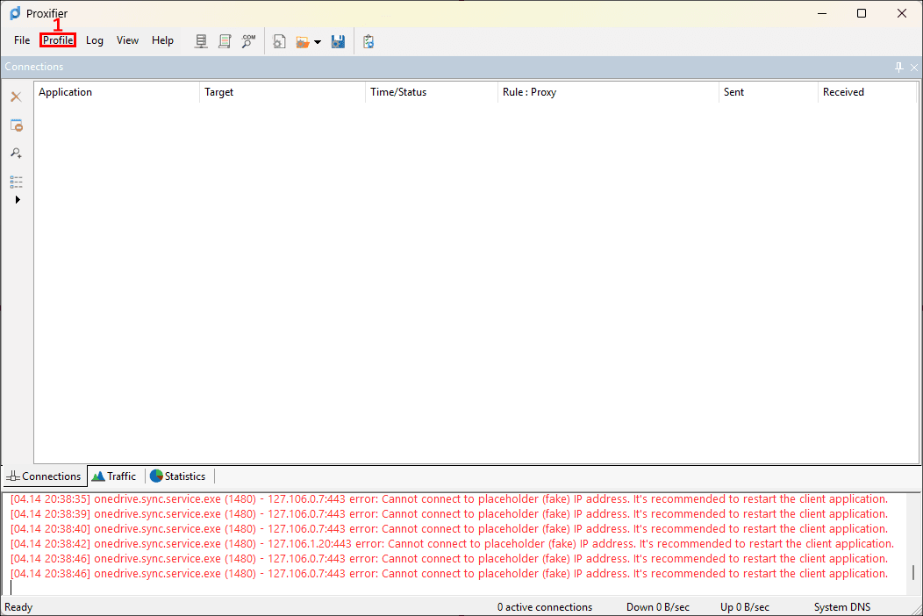Sort by the Received column header

(x=867, y=92)
